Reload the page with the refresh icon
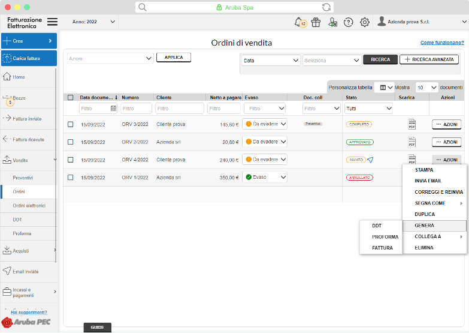469x333 pixels. tap(326, 7)
